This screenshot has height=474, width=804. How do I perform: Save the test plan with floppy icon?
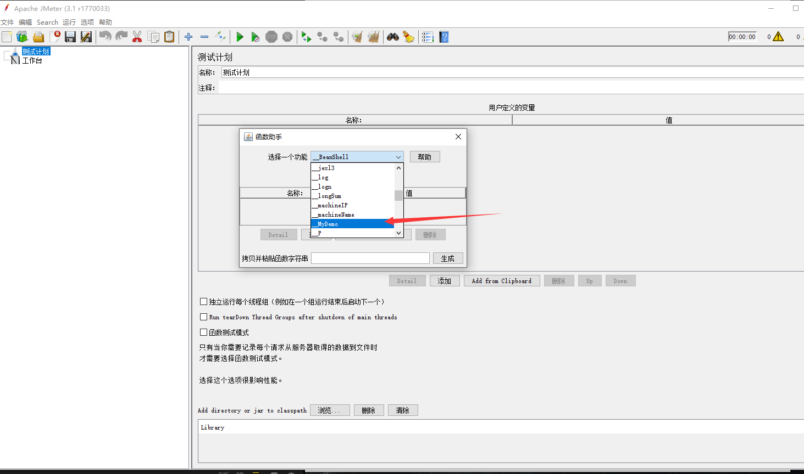[70, 37]
